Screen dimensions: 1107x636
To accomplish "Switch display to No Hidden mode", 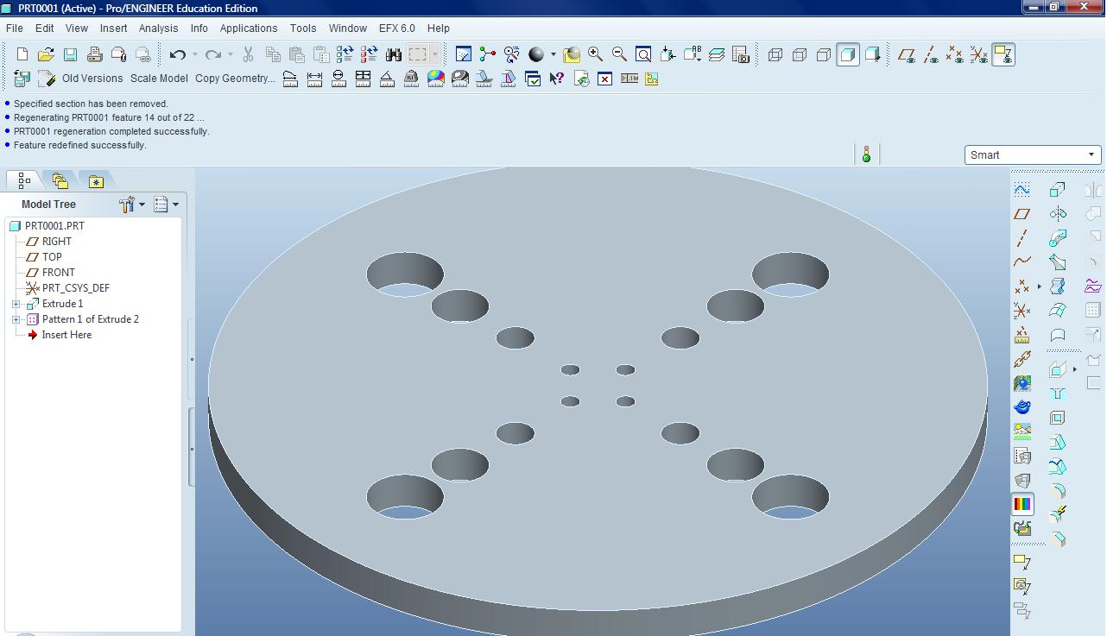I will click(824, 54).
